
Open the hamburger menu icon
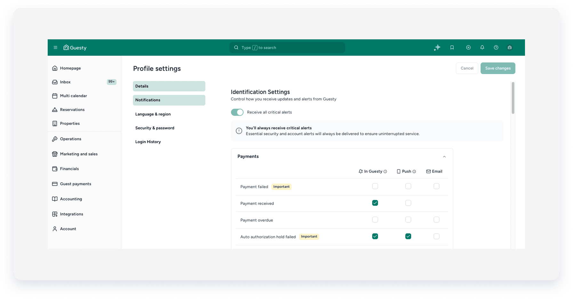pos(55,48)
